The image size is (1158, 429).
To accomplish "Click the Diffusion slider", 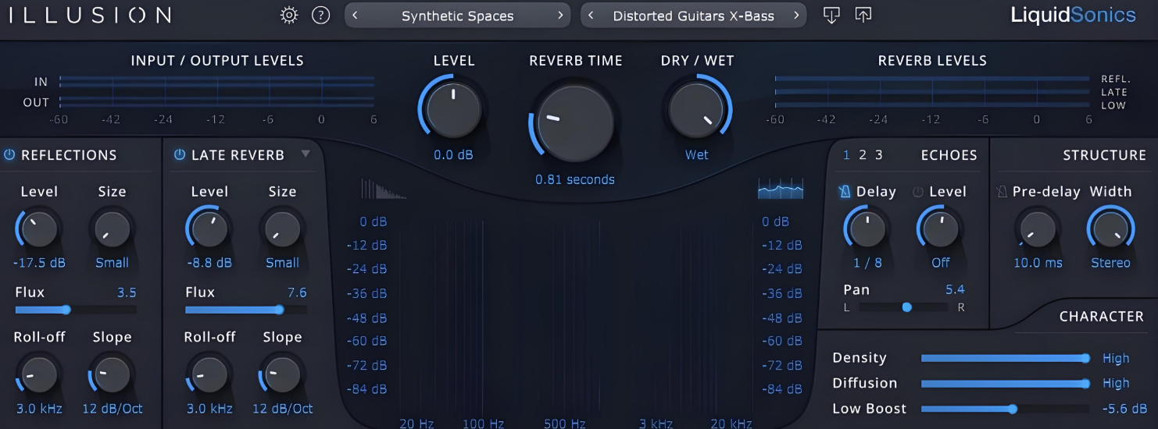I will [x=1005, y=383].
